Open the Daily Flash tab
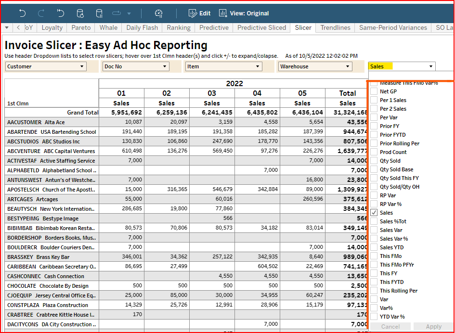The height and width of the screenshot is (333, 455). [142, 27]
